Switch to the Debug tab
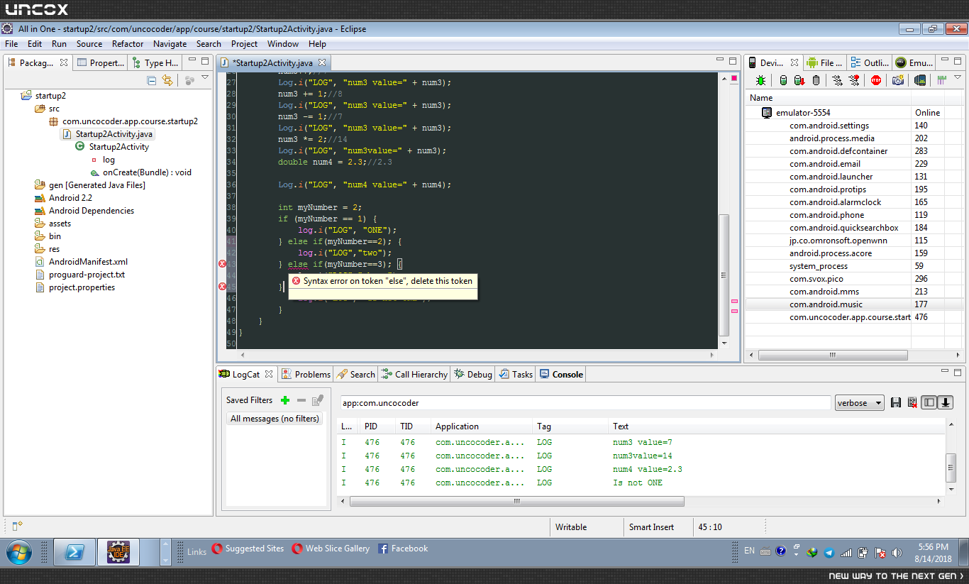This screenshot has width=969, height=584. pos(474,374)
